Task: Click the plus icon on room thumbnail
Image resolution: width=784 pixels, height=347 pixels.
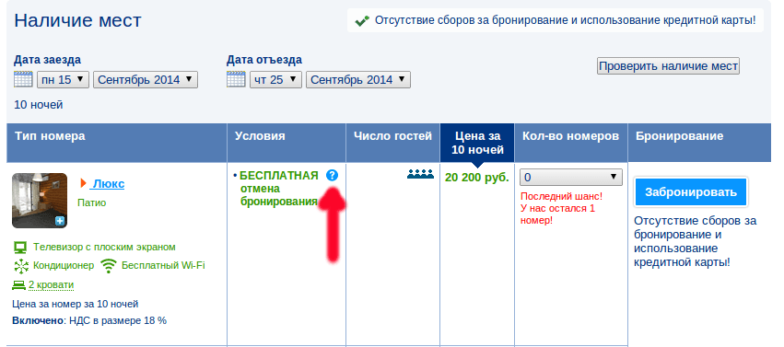Action: point(60,221)
